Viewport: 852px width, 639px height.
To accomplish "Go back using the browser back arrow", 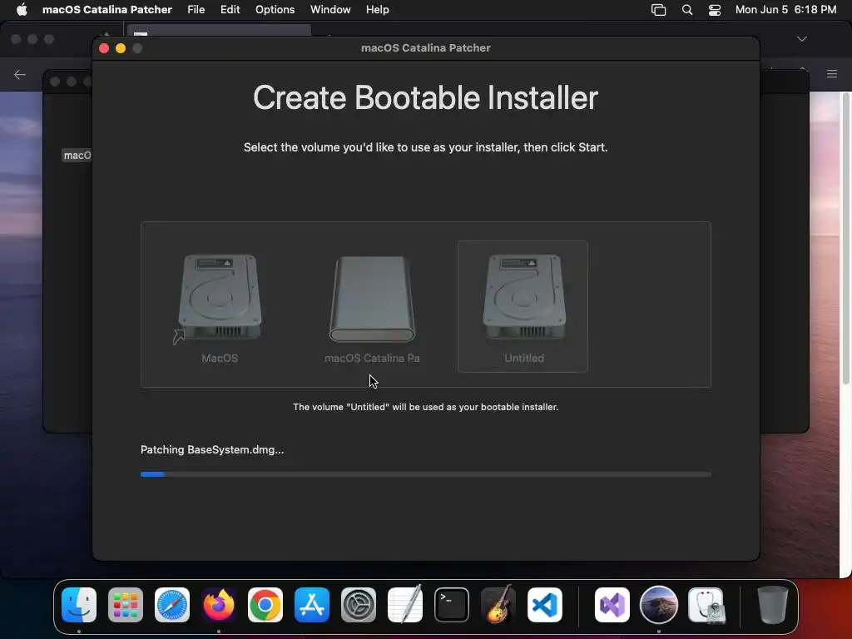I will [x=20, y=74].
